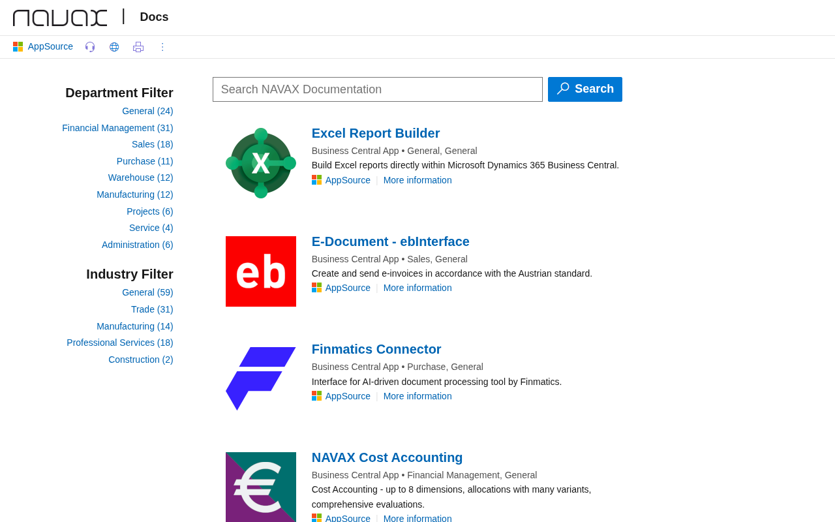
Task: Filter by Warehouse department
Action: pyautogui.click(x=141, y=177)
